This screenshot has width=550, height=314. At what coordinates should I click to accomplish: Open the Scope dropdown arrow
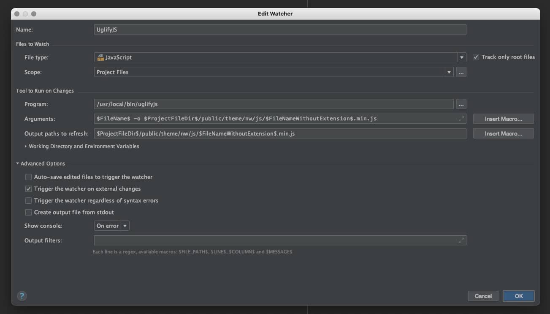(449, 72)
